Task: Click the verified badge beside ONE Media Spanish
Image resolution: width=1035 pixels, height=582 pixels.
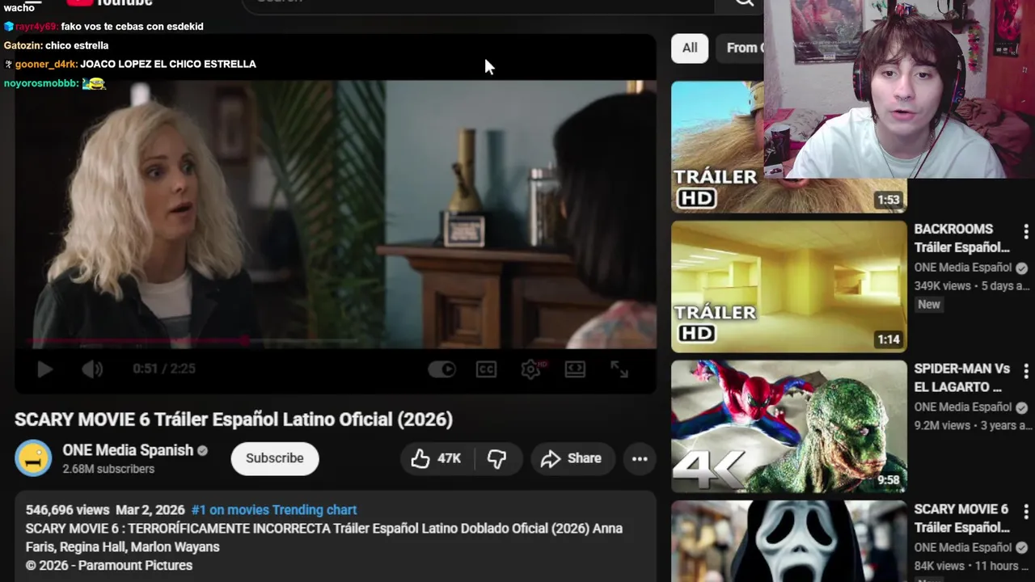Action: (203, 451)
